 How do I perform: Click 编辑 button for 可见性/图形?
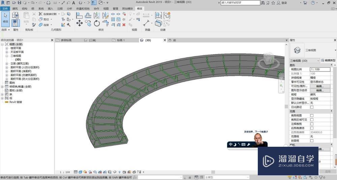coord(320,86)
